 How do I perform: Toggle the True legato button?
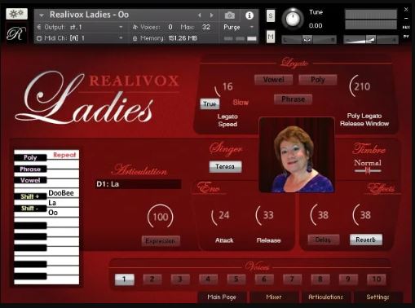click(210, 103)
